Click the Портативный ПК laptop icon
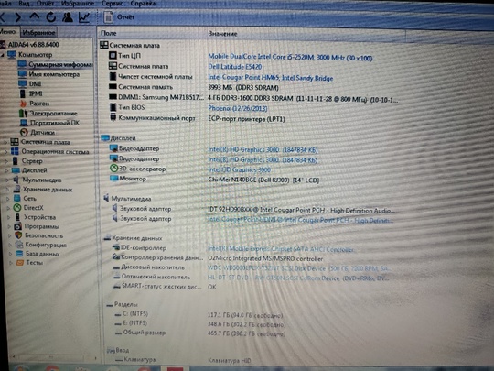The image size is (494, 371). point(24,123)
